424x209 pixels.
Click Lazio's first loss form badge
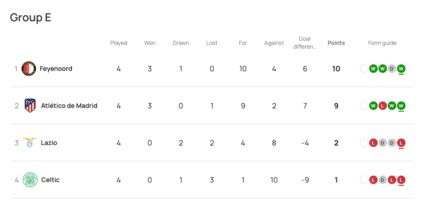click(373, 143)
